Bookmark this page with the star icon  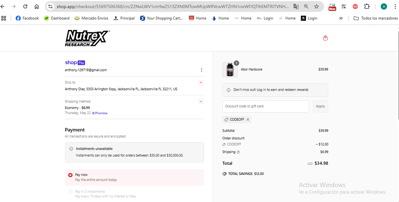point(316,7)
